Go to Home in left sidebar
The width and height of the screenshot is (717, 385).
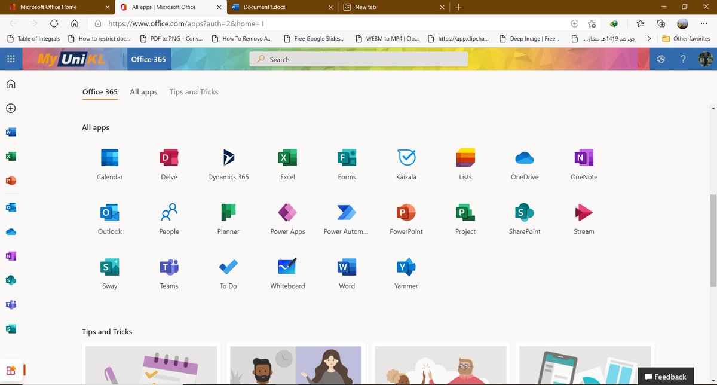point(11,84)
